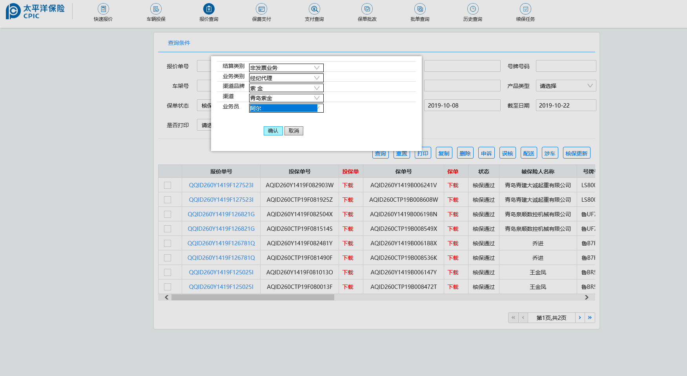
Task: Open the 渠道 dropdown showing 青岛紫金
Action: pyautogui.click(x=286, y=98)
